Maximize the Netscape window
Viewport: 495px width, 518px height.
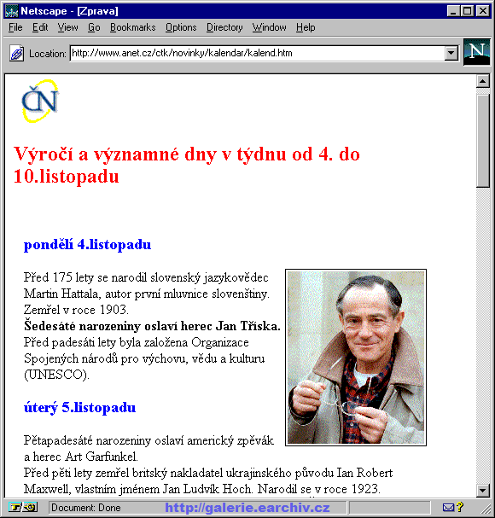[467, 11]
